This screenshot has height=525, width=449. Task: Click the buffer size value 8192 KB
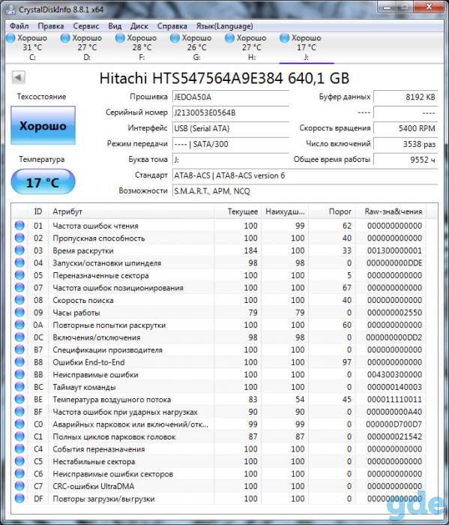click(x=406, y=97)
